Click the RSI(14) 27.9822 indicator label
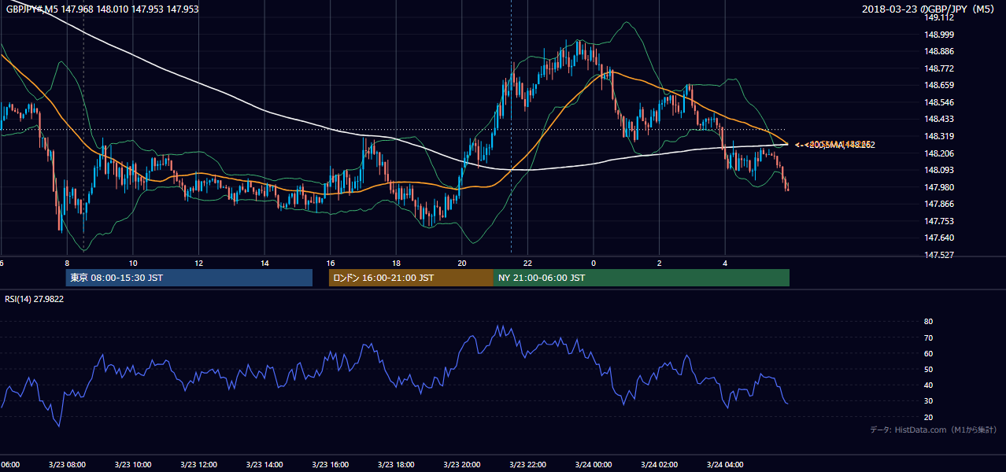Screen dimensions: 1006x472 [x=35, y=299]
